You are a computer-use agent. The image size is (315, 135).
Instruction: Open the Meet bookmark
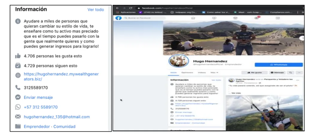click(247, 12)
